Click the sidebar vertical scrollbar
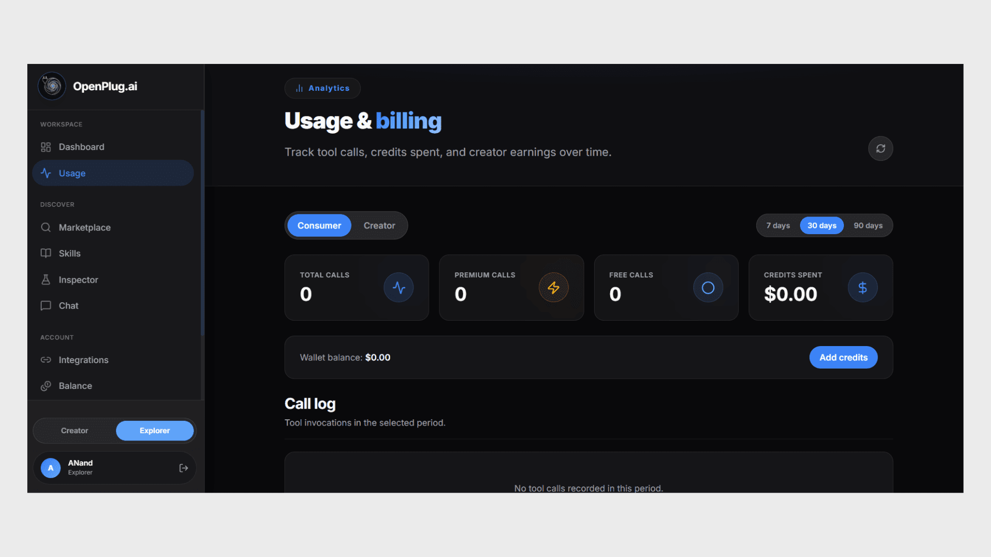Viewport: 991px width, 557px height. pyautogui.click(x=202, y=223)
